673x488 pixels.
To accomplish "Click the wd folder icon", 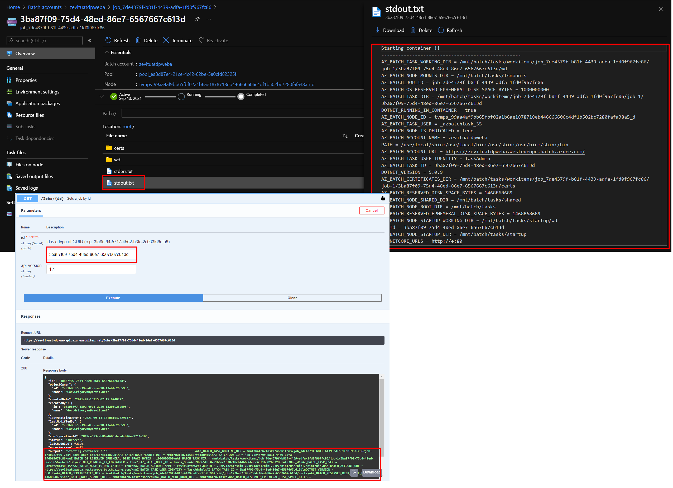I will (109, 159).
